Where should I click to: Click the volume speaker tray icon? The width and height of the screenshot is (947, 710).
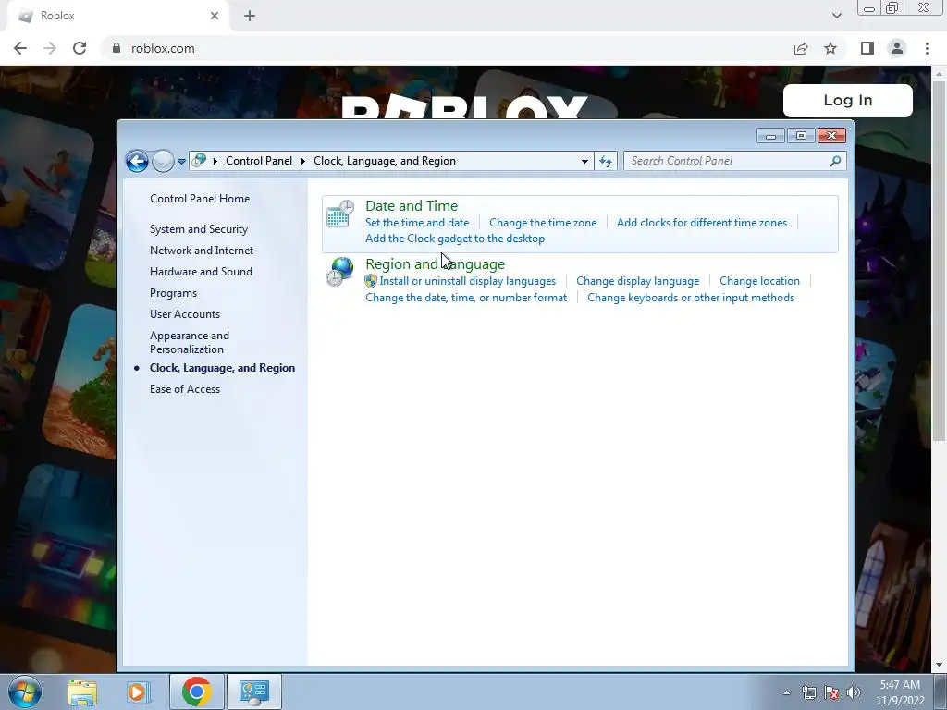[x=854, y=692]
